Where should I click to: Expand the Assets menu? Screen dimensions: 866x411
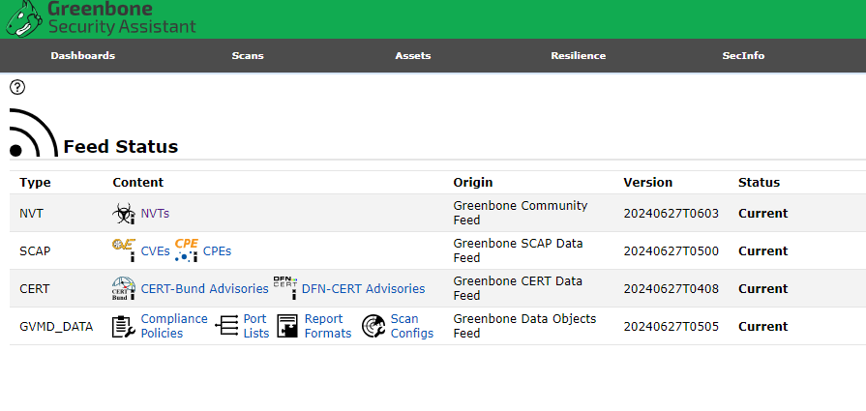413,55
